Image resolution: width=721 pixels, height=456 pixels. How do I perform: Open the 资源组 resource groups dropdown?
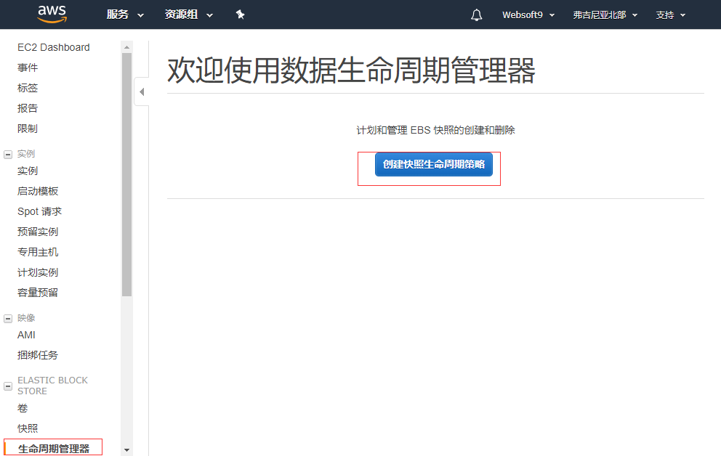(x=188, y=15)
